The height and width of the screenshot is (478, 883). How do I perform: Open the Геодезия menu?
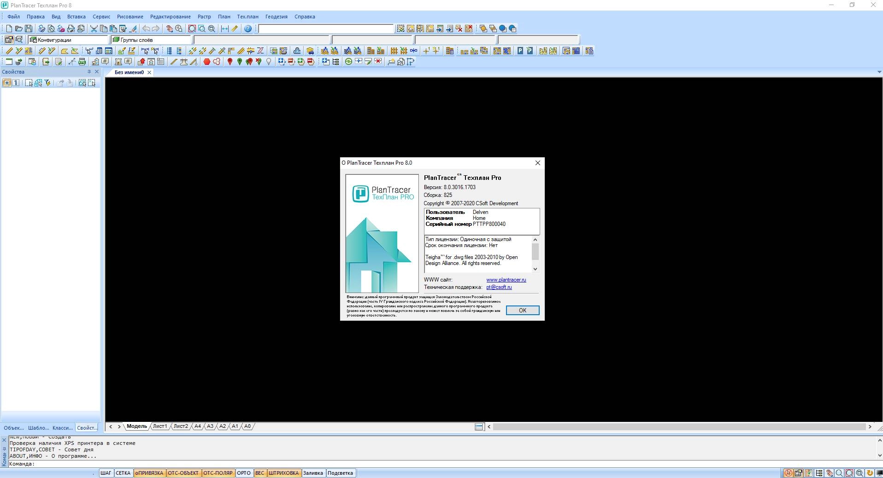coord(276,17)
